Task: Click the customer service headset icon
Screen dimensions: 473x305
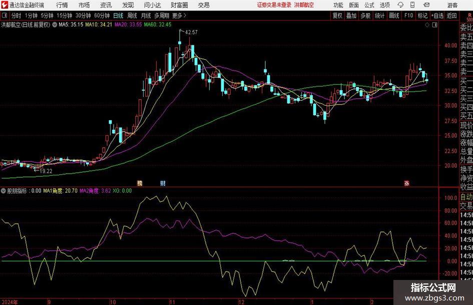Action: [x=400, y=5]
